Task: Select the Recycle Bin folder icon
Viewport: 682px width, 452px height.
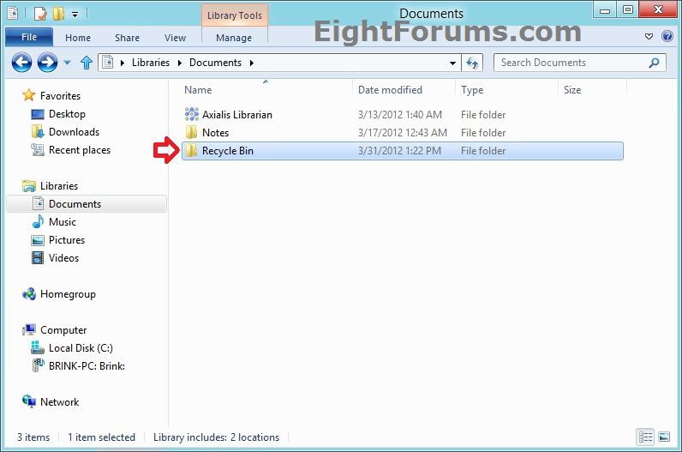Action: click(x=191, y=151)
